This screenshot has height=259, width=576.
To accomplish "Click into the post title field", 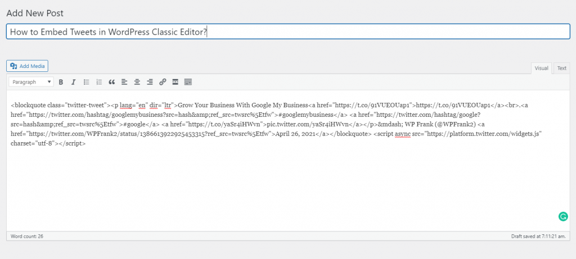I will [288, 32].
